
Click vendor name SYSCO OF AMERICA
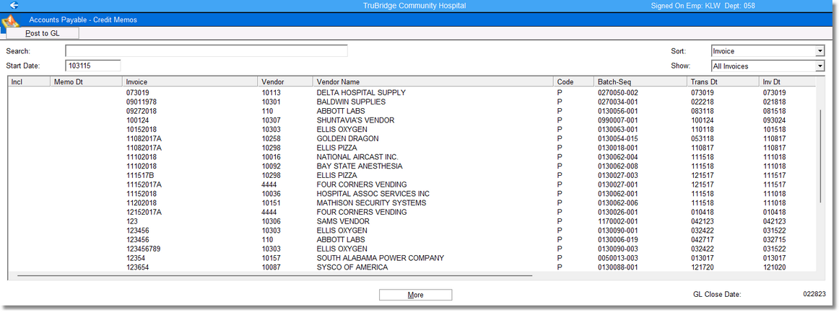[x=352, y=267]
